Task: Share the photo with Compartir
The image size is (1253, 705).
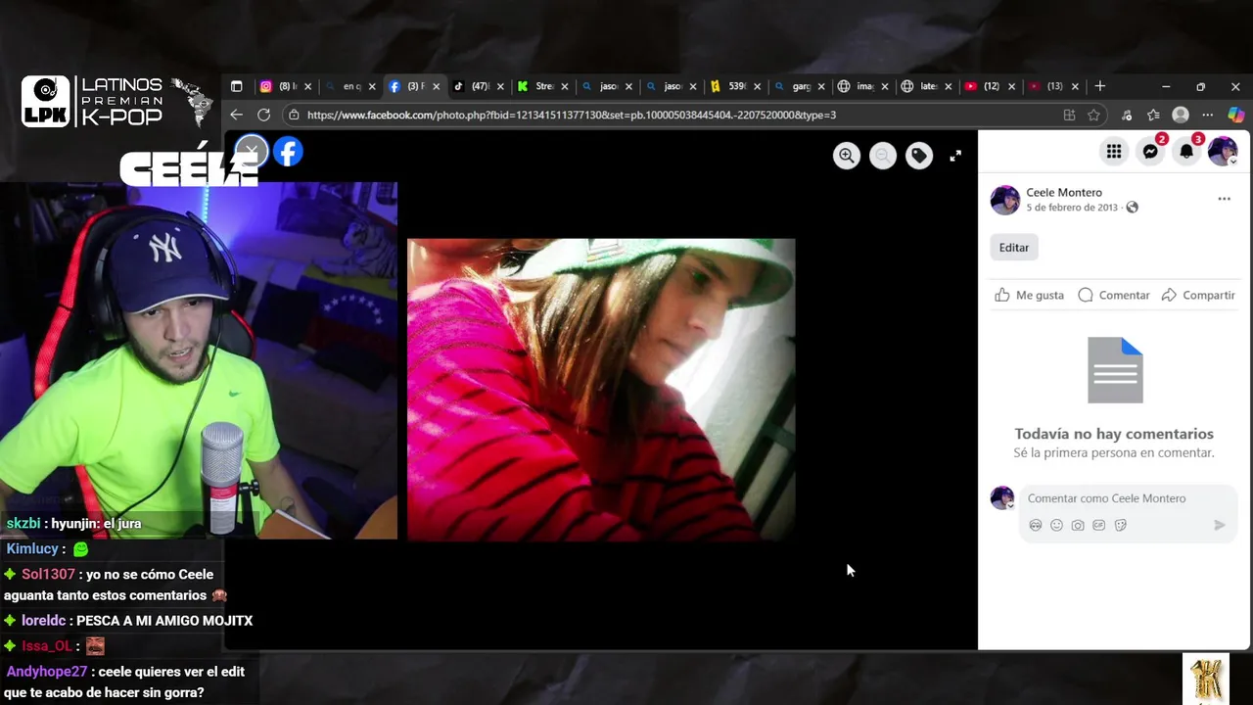Action: pyautogui.click(x=1198, y=295)
